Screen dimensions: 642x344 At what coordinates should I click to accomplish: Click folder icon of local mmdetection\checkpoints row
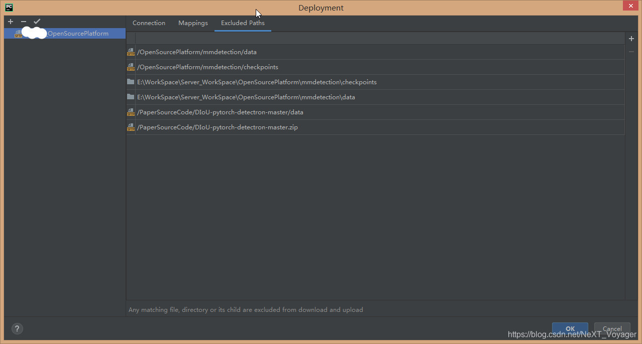131,82
